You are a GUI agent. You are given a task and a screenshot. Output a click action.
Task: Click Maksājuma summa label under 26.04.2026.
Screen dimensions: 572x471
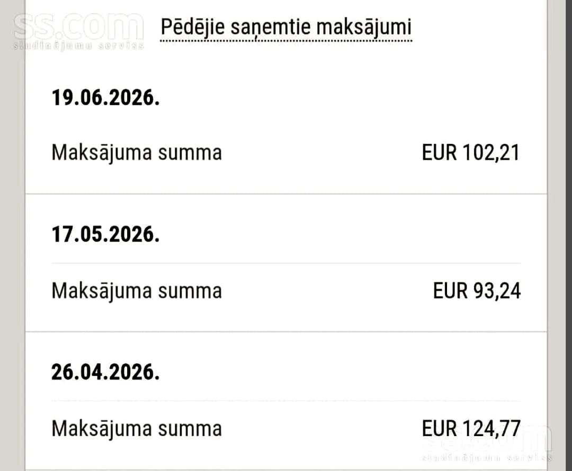[137, 429]
